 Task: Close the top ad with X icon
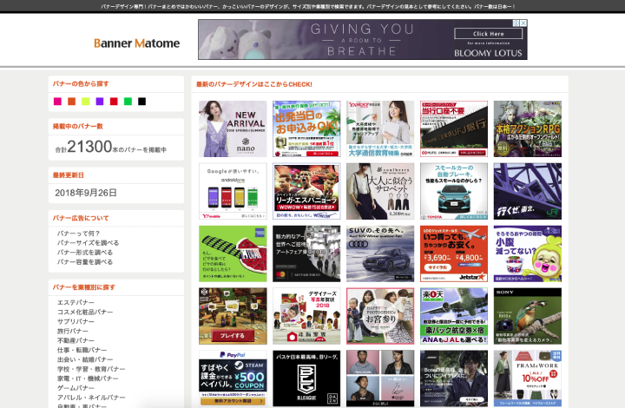pos(523,23)
